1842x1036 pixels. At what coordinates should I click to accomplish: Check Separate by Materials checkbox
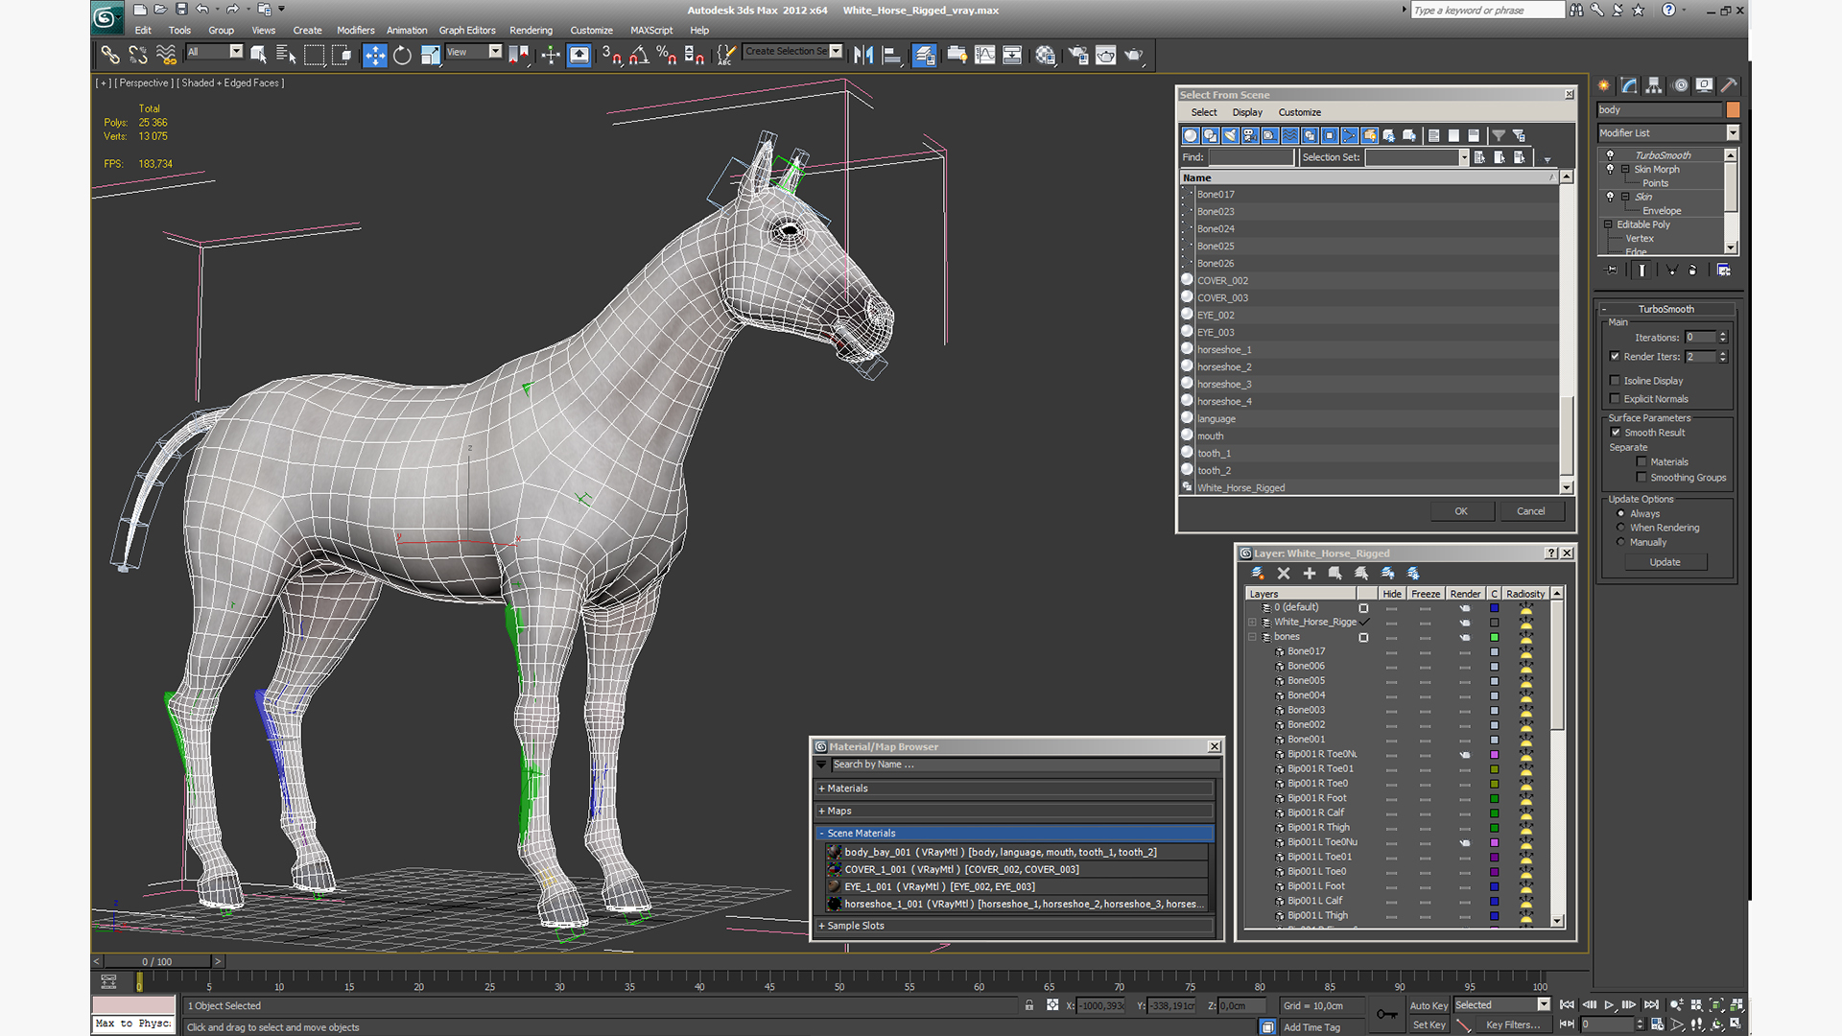(1641, 461)
